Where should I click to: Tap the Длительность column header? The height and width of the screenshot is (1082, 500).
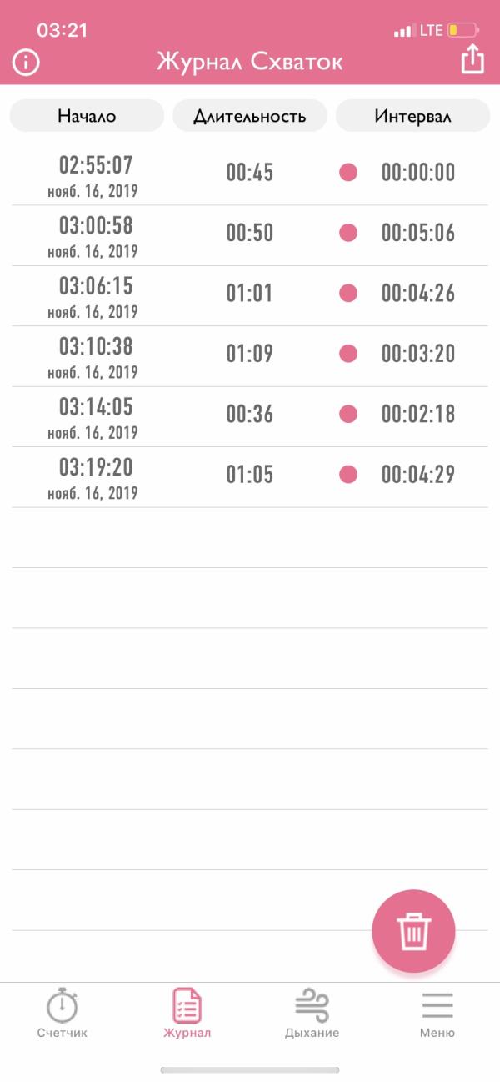250,116
